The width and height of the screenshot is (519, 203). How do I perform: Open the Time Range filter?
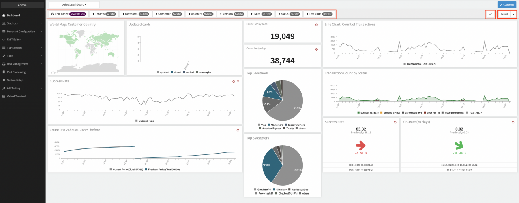click(x=68, y=14)
